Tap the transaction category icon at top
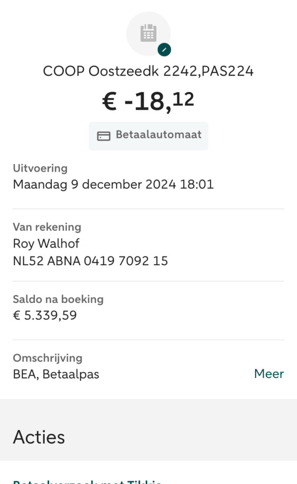Image resolution: width=297 pixels, height=484 pixels. (148, 33)
